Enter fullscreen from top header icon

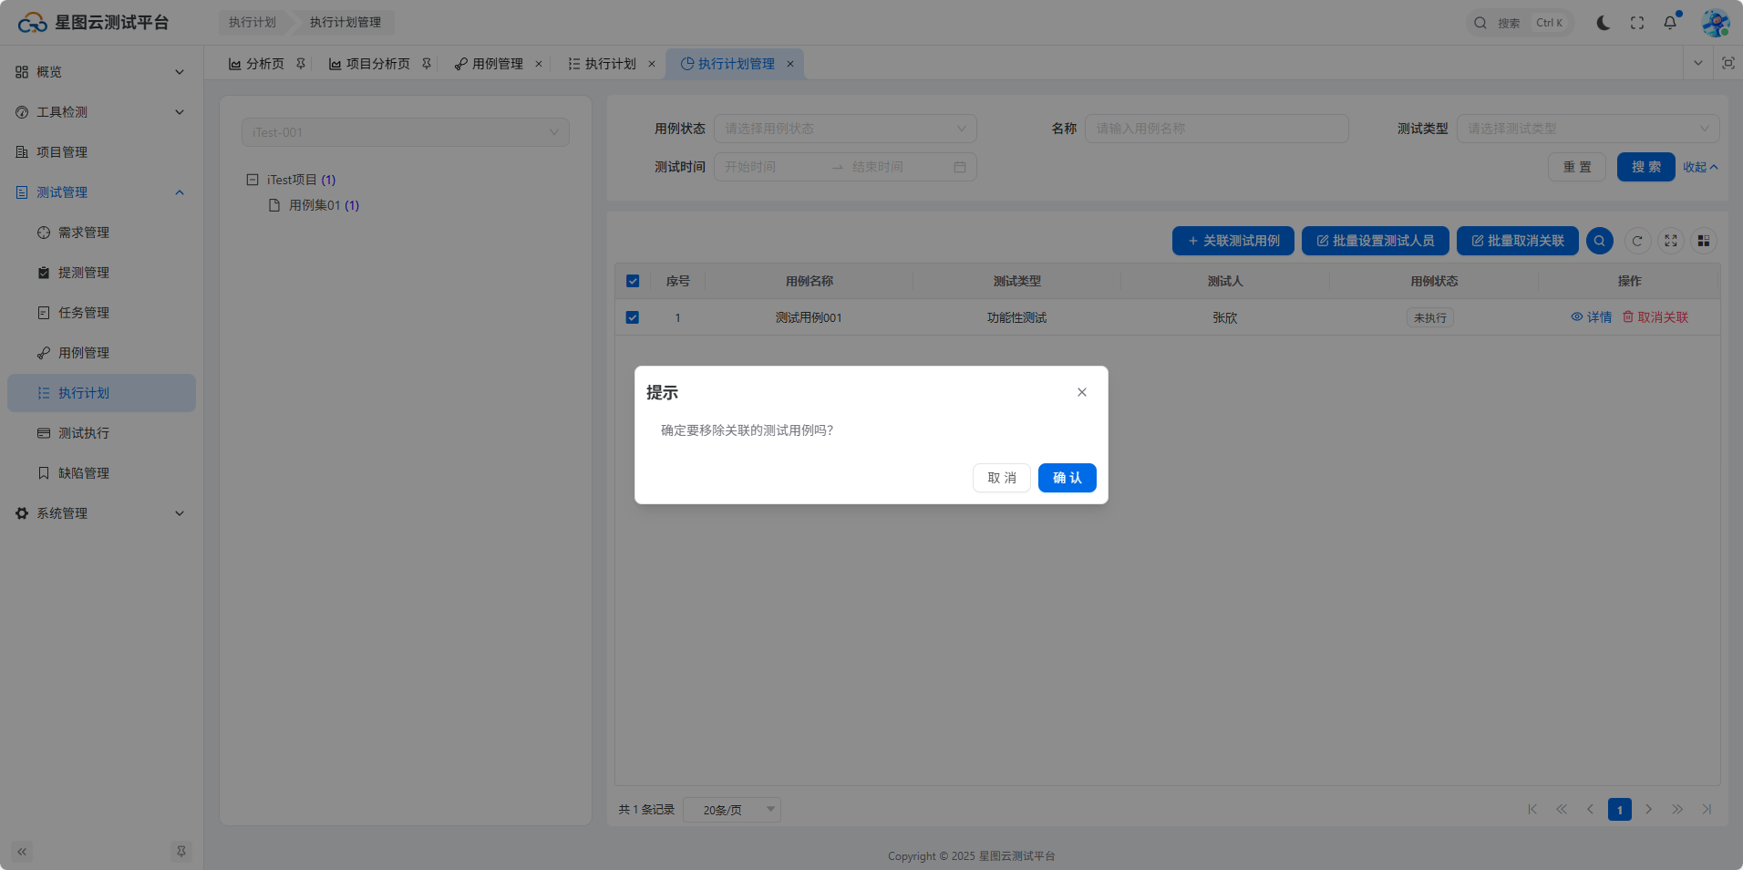tap(1636, 23)
